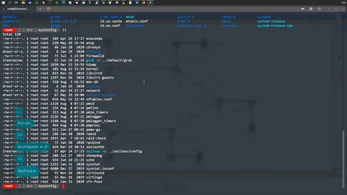
Task: Click the sshd file name
Action: [90, 160]
